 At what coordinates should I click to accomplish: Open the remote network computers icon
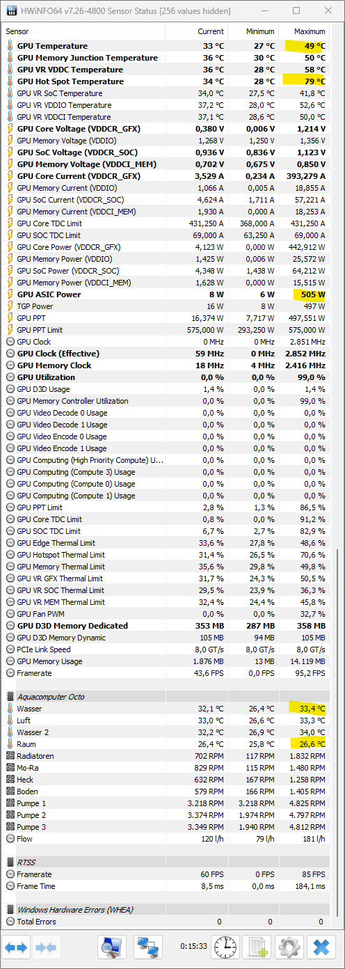[x=147, y=947]
